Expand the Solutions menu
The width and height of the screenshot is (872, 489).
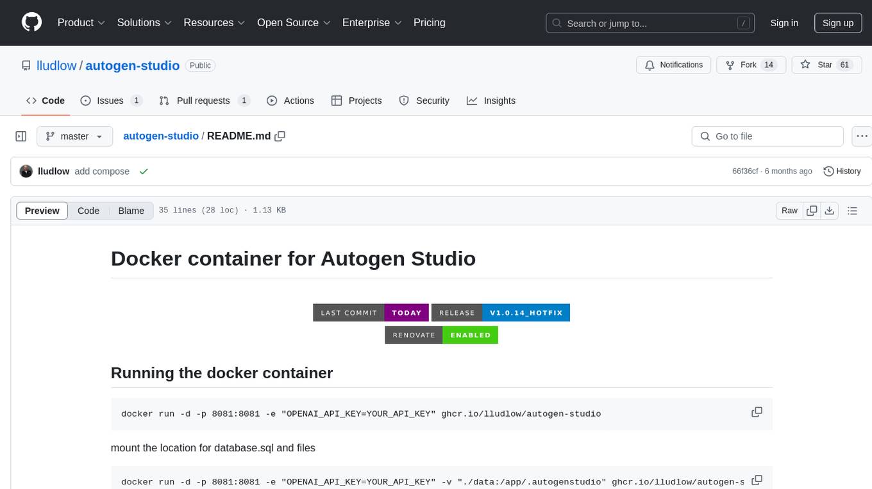tap(144, 22)
